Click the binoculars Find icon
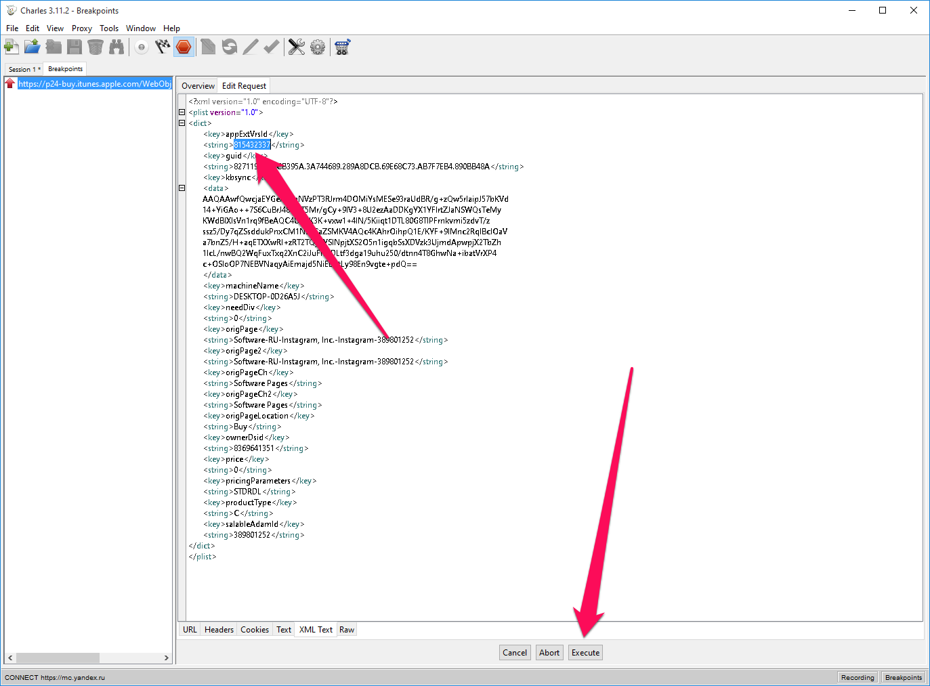Viewport: 930px width, 686px height. 117,47
